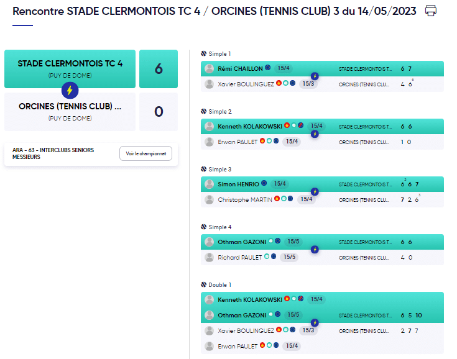Click the print icon beside the title

(x=430, y=11)
